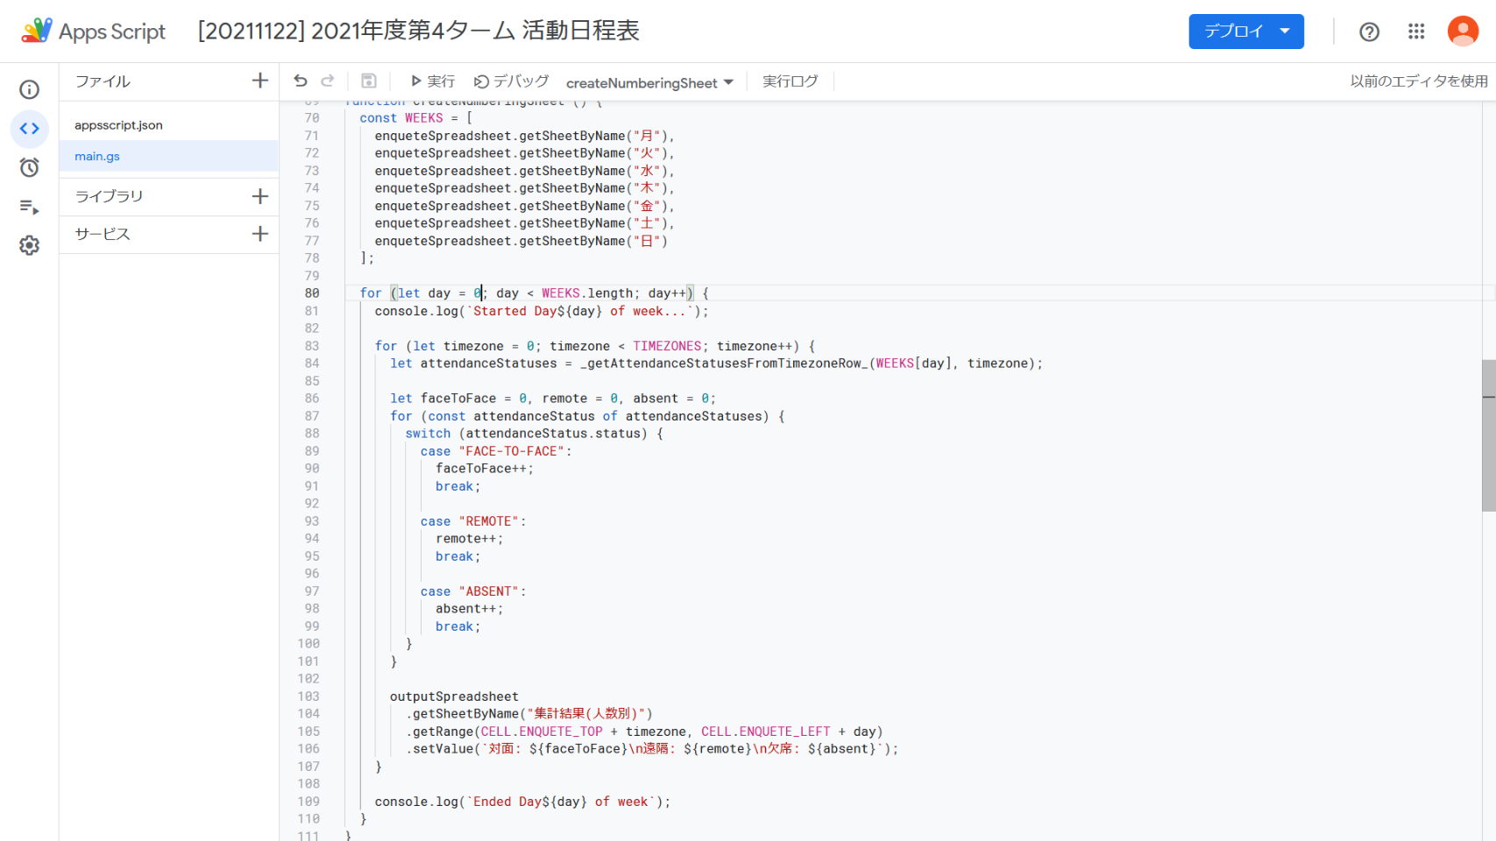Screen dimensions: 1496x841
Task: Open the Triggers alarm clock icon
Action: [30, 167]
